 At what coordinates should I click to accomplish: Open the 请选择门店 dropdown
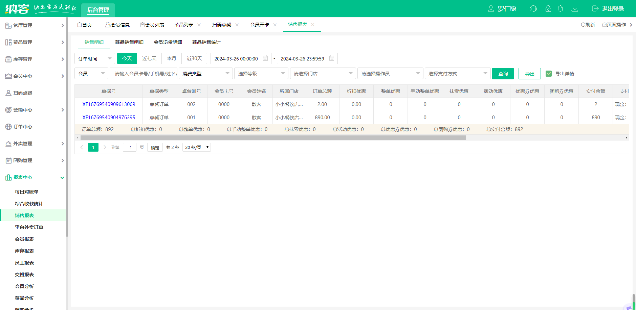323,74
